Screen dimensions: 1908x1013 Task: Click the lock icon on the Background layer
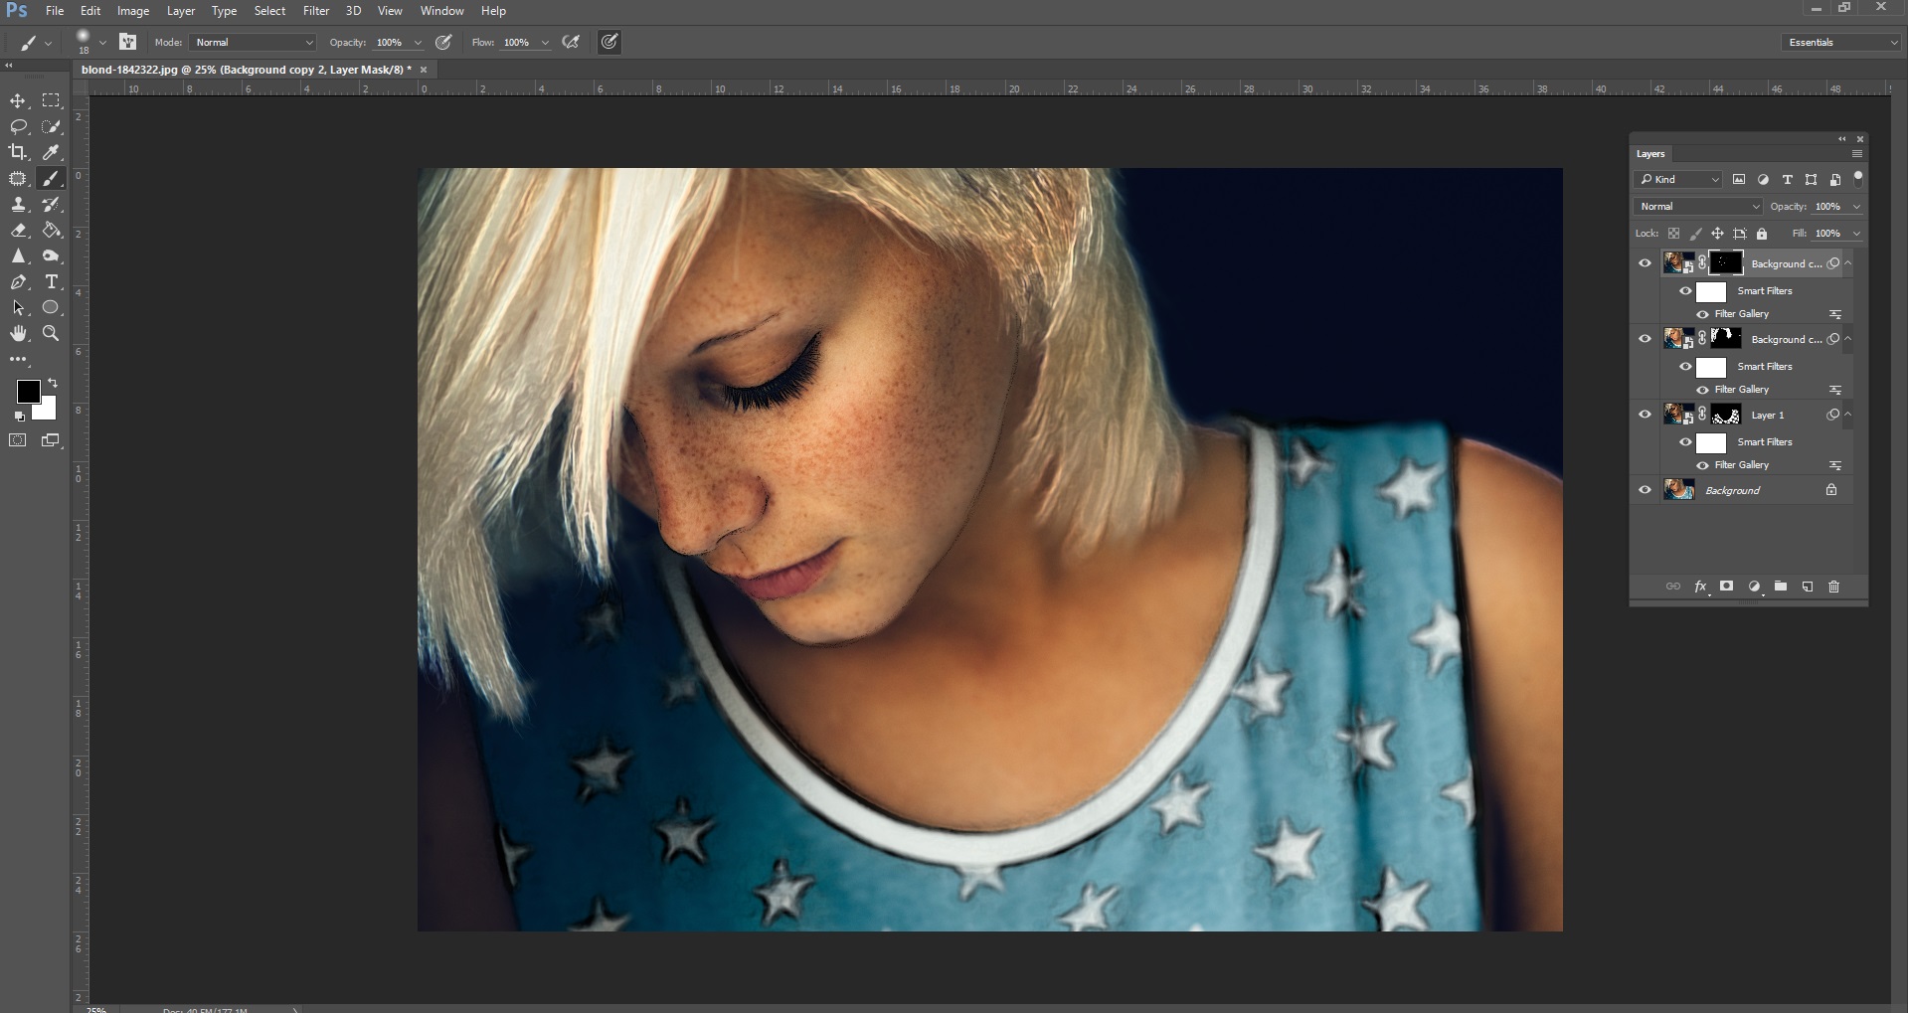[x=1829, y=489]
